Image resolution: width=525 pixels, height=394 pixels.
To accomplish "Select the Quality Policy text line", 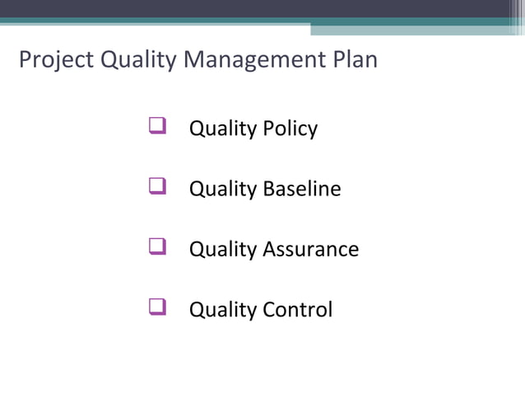I will (253, 129).
